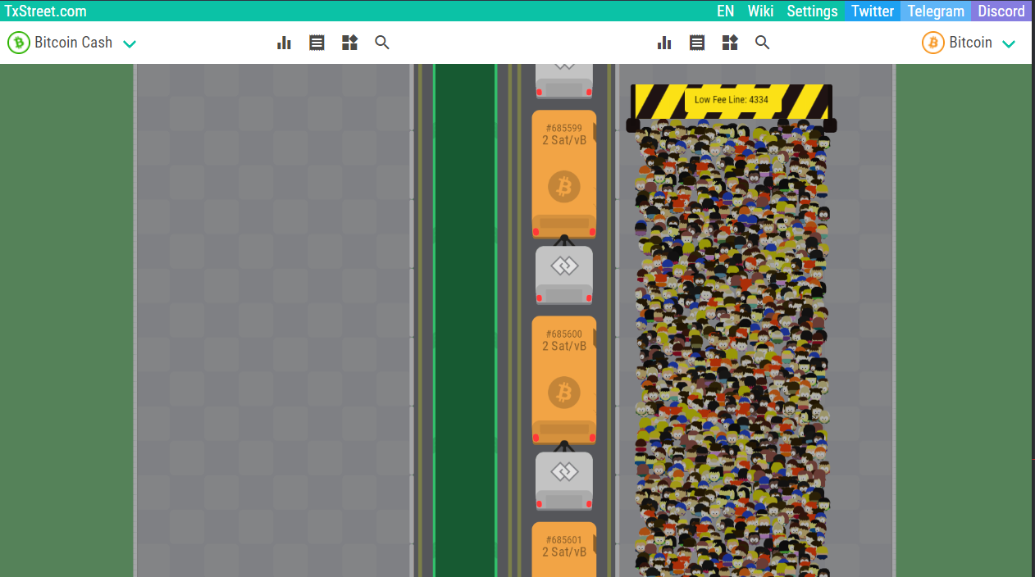Select the orange bus #685600
This screenshot has width=1035, height=577.
click(564, 380)
